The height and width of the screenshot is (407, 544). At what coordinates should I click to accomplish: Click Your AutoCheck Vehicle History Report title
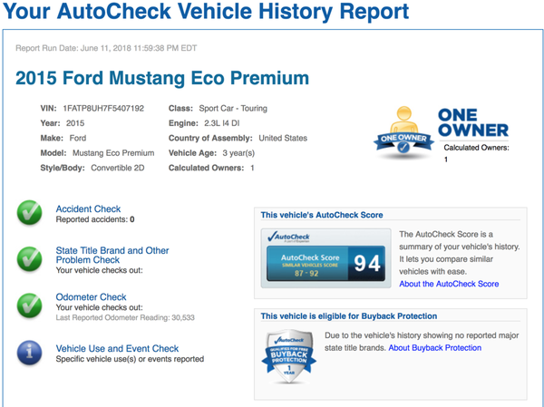[206, 11]
